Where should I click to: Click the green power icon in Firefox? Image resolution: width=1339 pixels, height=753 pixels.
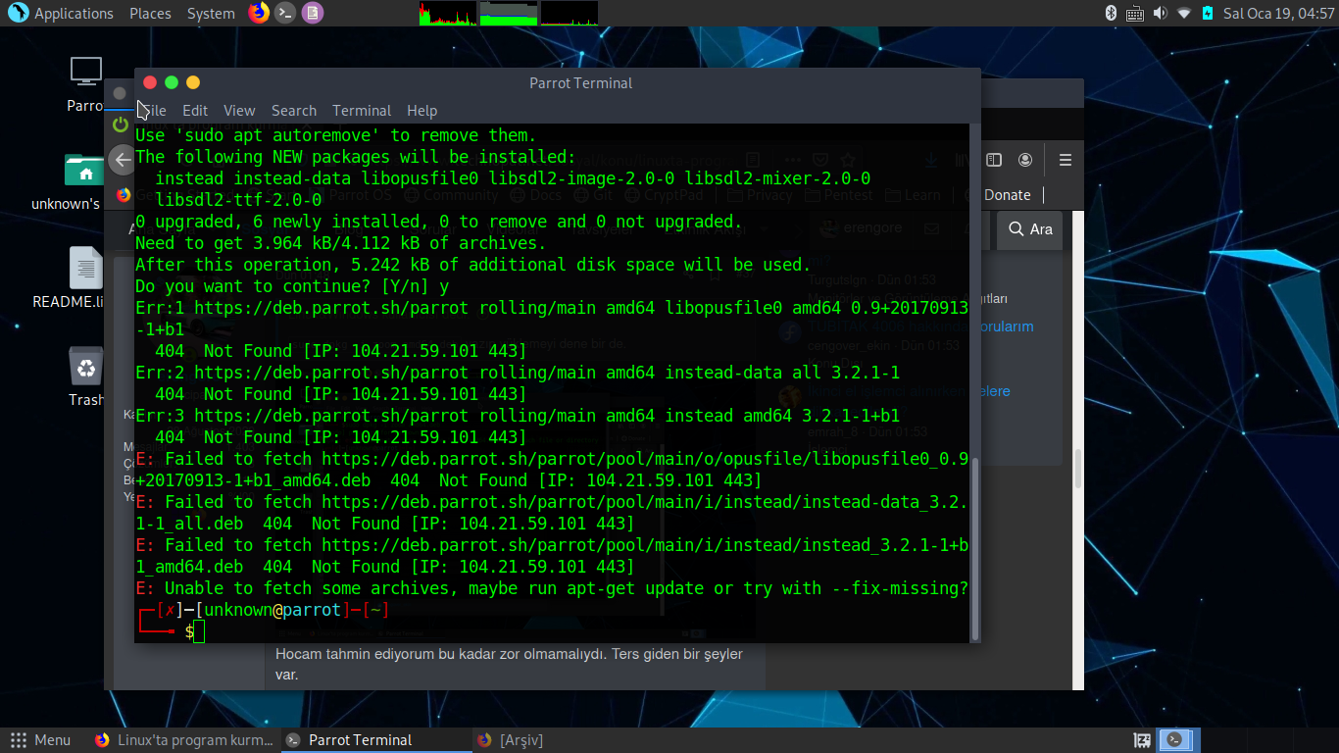point(121,125)
